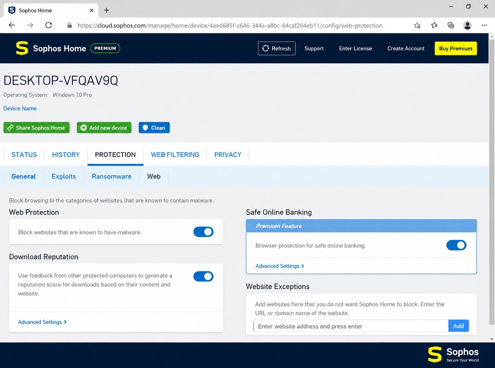Viewport: 495px width, 368px height.
Task: Switch to the STATUS tab
Action: (24, 155)
